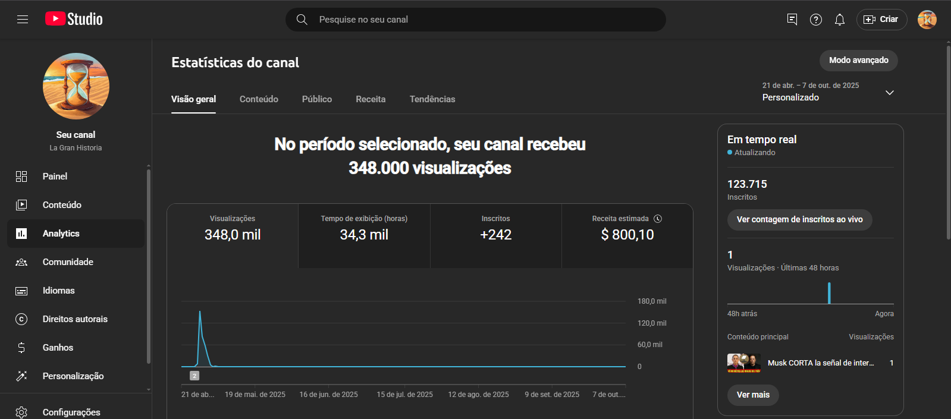Open the help question mark icon
The height and width of the screenshot is (419, 951).
816,20
